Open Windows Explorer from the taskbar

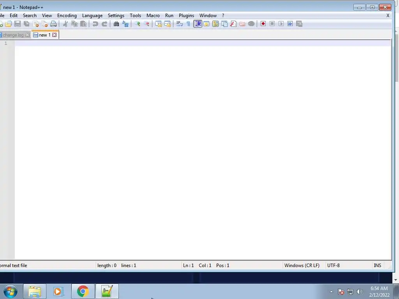[35, 291]
